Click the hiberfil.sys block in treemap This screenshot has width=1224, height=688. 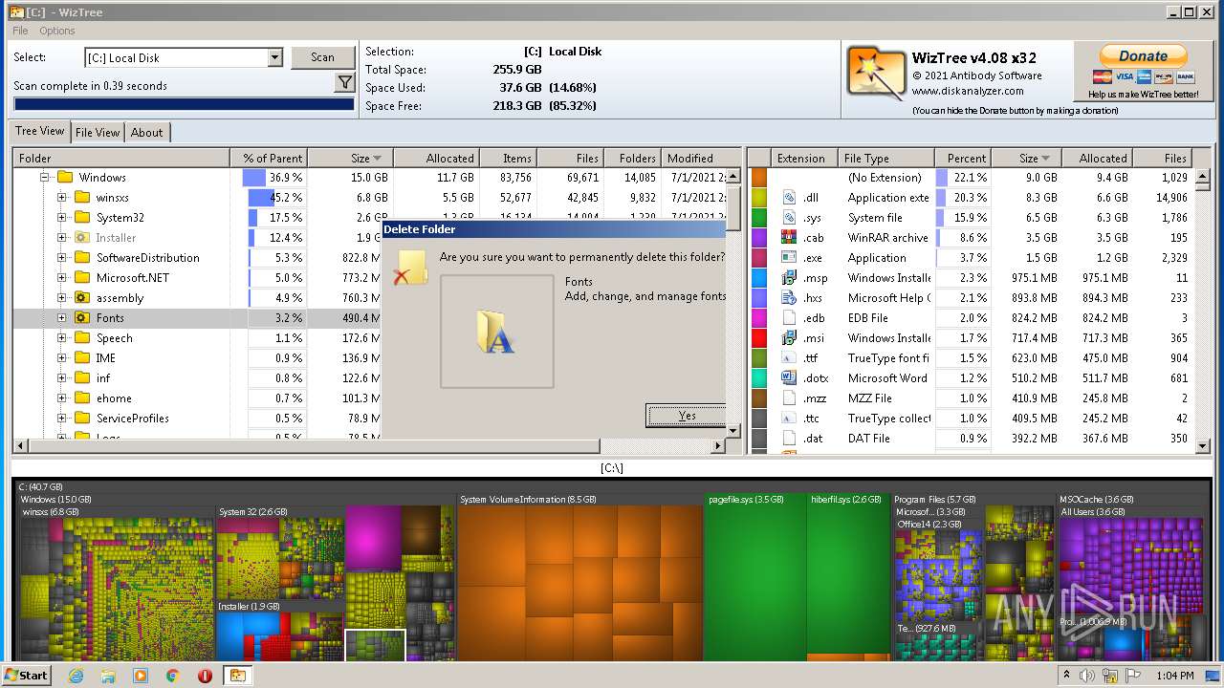coord(847,578)
